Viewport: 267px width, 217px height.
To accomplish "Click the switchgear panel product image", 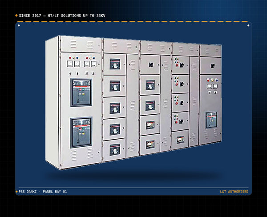I will (133, 102).
